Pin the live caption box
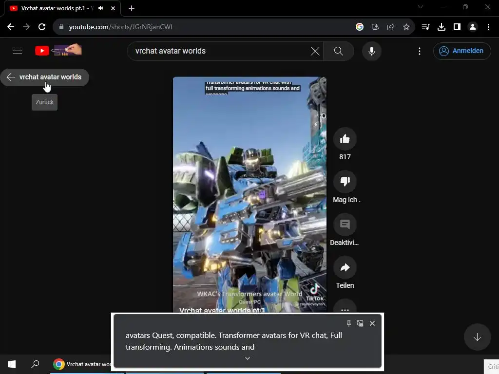The width and height of the screenshot is (499, 374). pos(349,323)
